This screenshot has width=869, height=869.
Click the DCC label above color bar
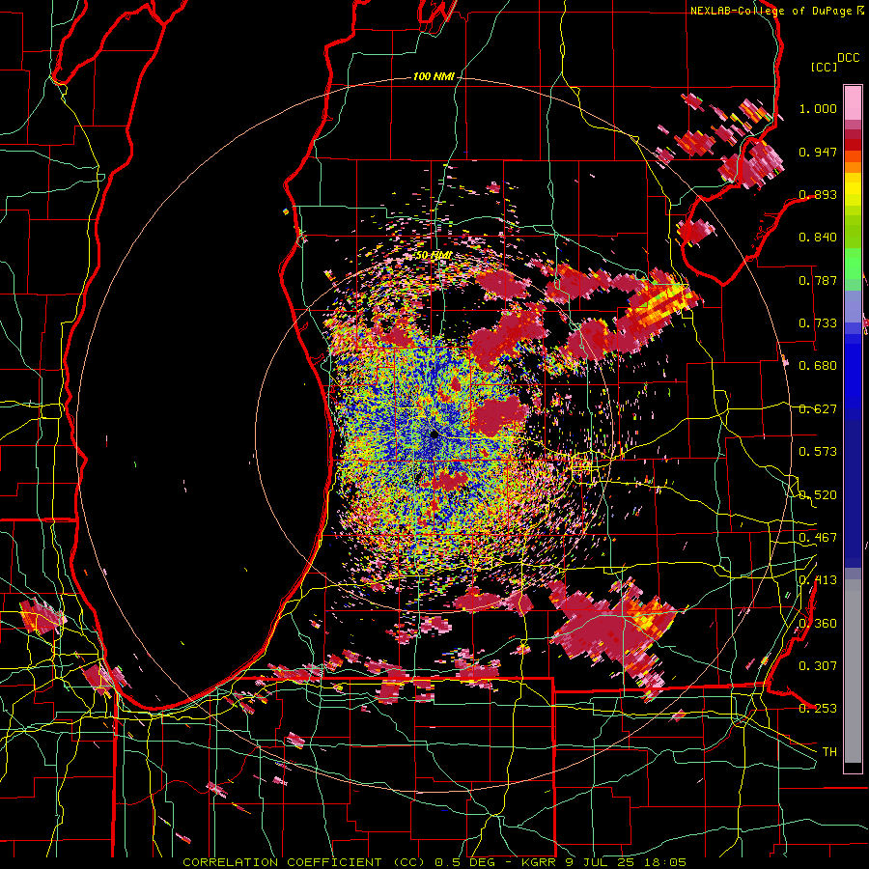pos(848,58)
